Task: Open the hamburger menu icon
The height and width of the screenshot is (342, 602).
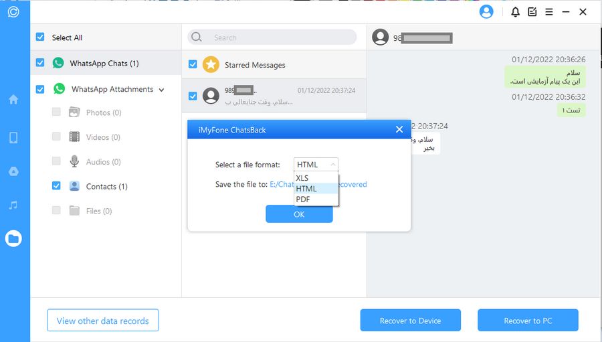Action: [549, 12]
